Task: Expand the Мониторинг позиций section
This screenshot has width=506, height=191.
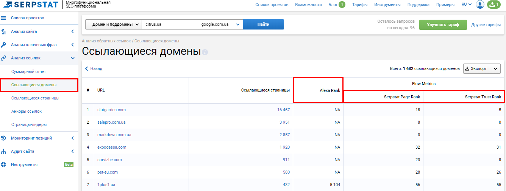Action: click(x=72, y=138)
